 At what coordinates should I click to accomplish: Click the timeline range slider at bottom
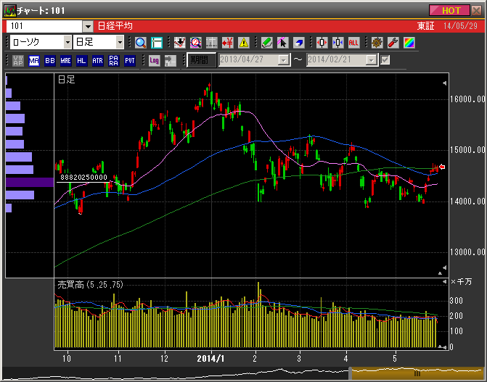417,373
